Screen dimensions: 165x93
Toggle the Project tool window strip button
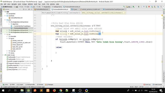(x=1, y=12)
